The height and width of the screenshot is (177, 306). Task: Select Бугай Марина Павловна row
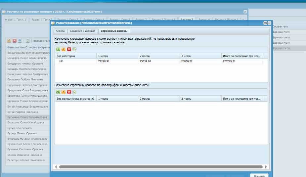[x=28, y=112]
